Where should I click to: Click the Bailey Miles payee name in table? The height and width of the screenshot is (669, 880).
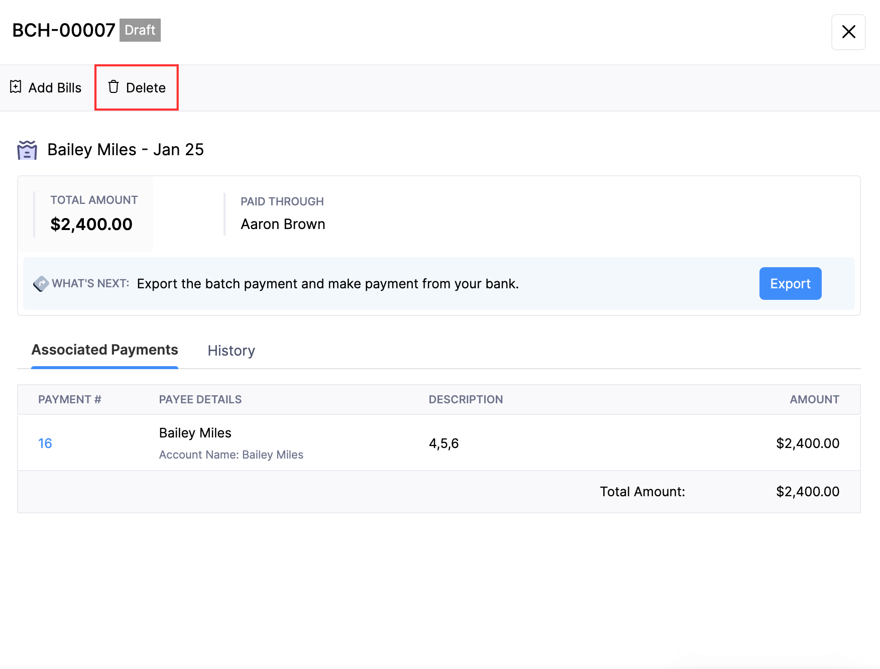(195, 433)
